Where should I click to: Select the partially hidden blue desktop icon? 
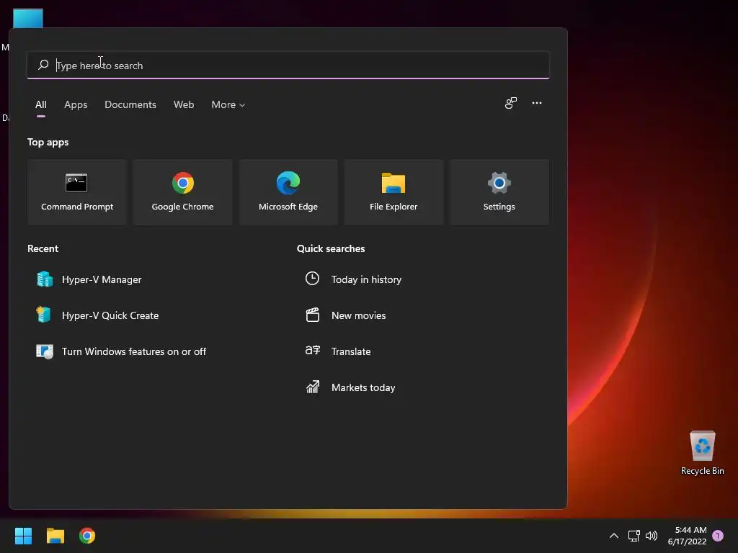pyautogui.click(x=28, y=18)
